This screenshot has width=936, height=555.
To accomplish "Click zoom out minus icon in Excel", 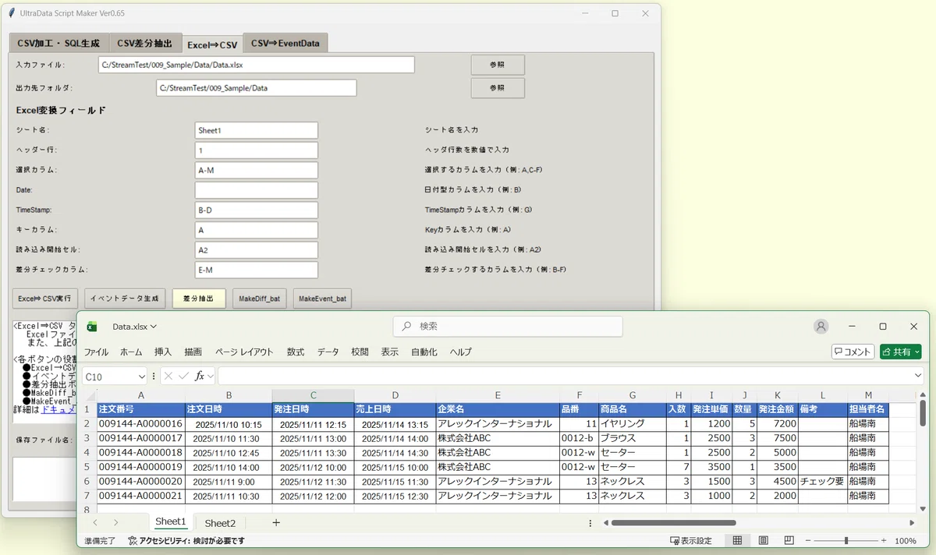I will (x=808, y=540).
